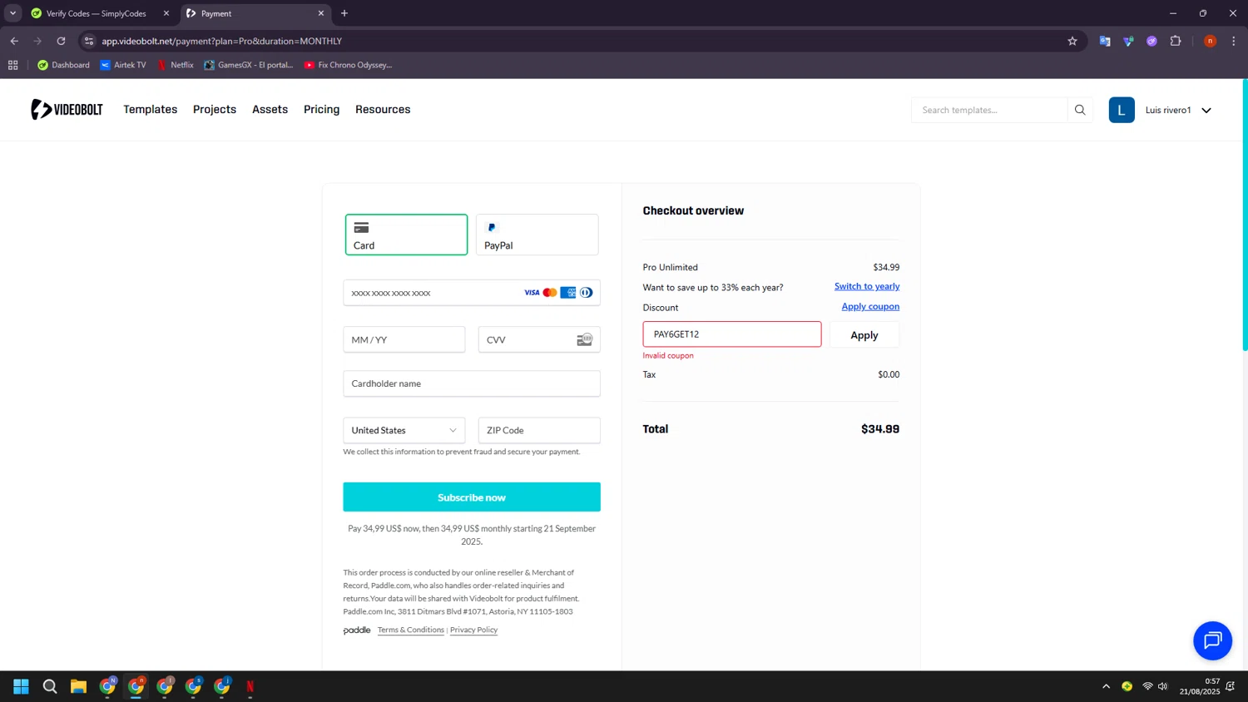Open Privacy Policy link
The image size is (1248, 702).
473,630
